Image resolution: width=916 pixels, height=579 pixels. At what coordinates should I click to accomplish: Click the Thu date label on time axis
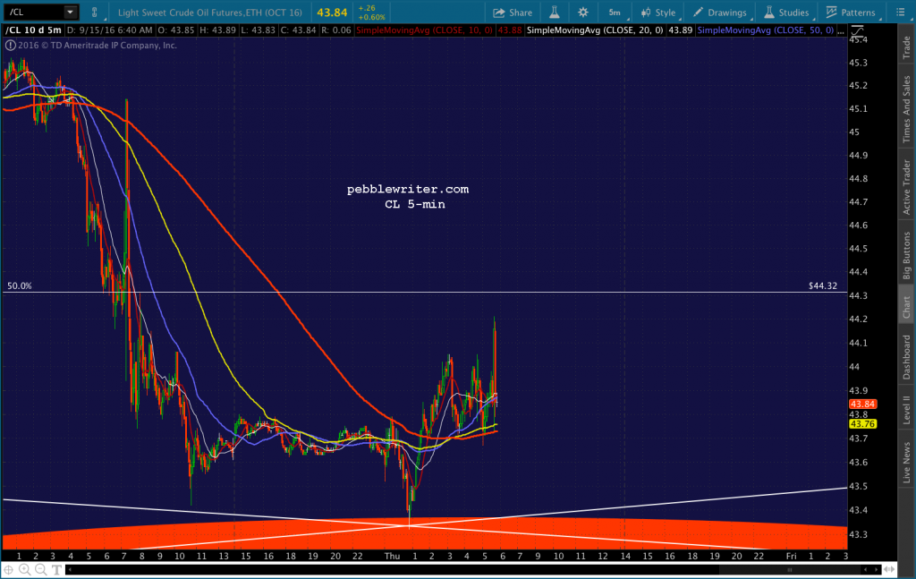click(392, 557)
